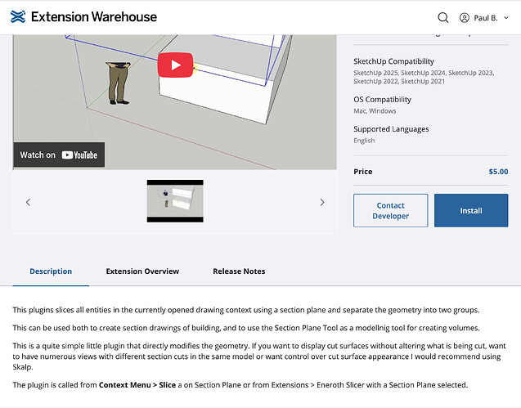Click the Mac, Windows compatibility text
521x408 pixels.
pyautogui.click(x=375, y=111)
